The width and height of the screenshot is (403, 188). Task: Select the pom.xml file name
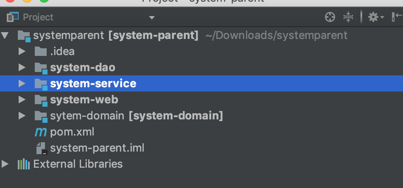(72, 132)
